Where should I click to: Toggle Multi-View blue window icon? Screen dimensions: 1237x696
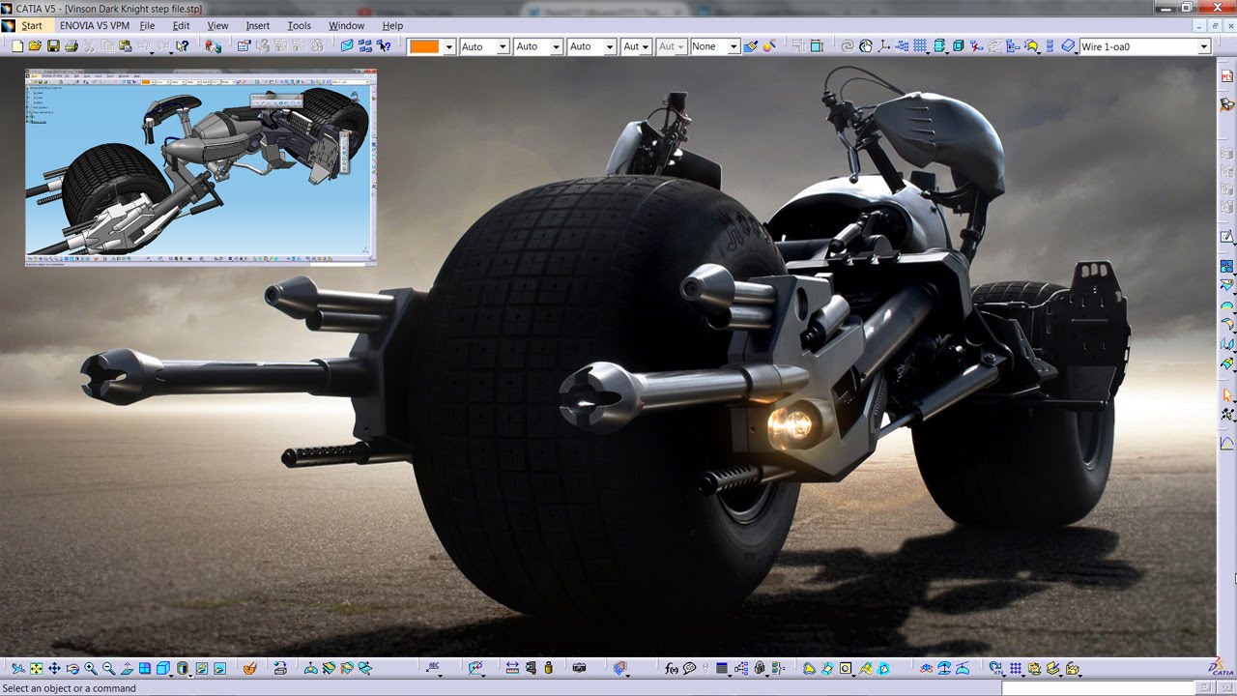[x=144, y=668]
